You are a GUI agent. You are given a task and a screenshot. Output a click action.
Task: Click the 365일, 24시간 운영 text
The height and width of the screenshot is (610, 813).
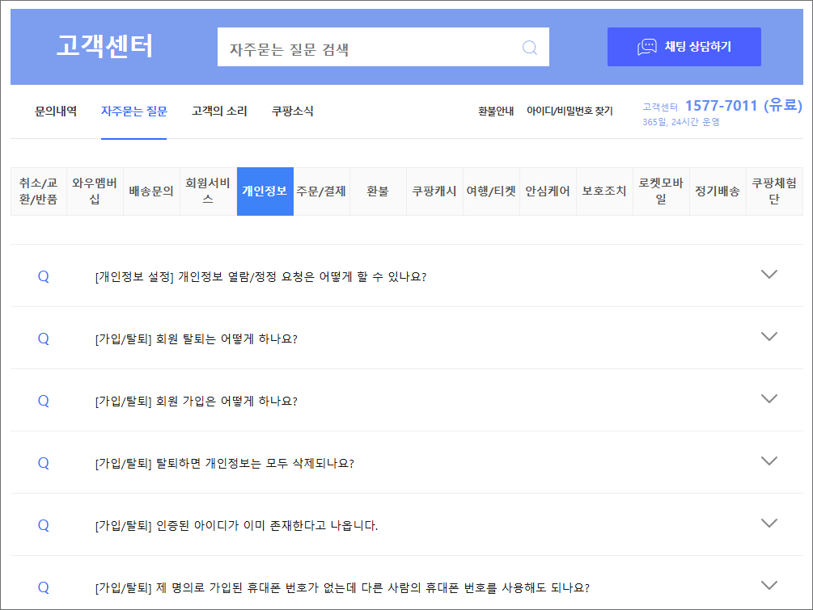pos(681,122)
